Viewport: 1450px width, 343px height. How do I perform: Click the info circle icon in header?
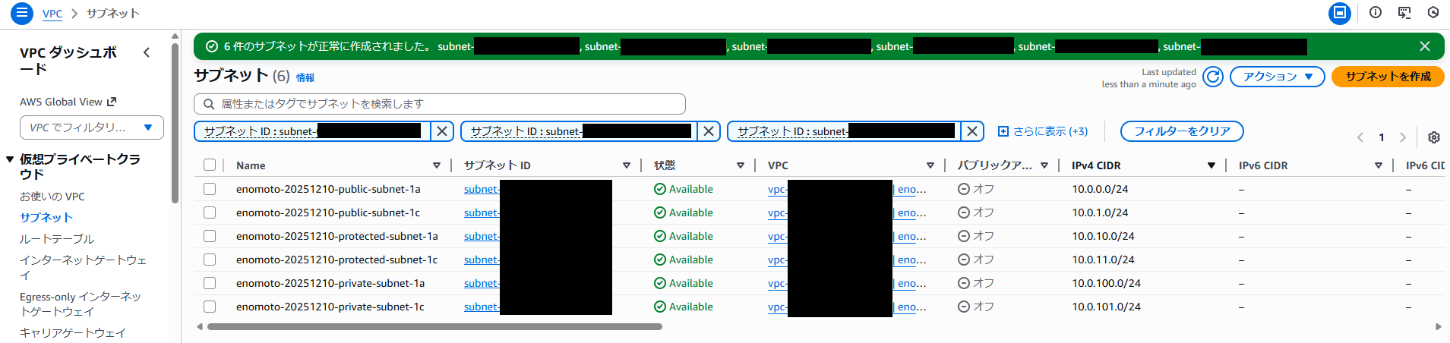1376,13
